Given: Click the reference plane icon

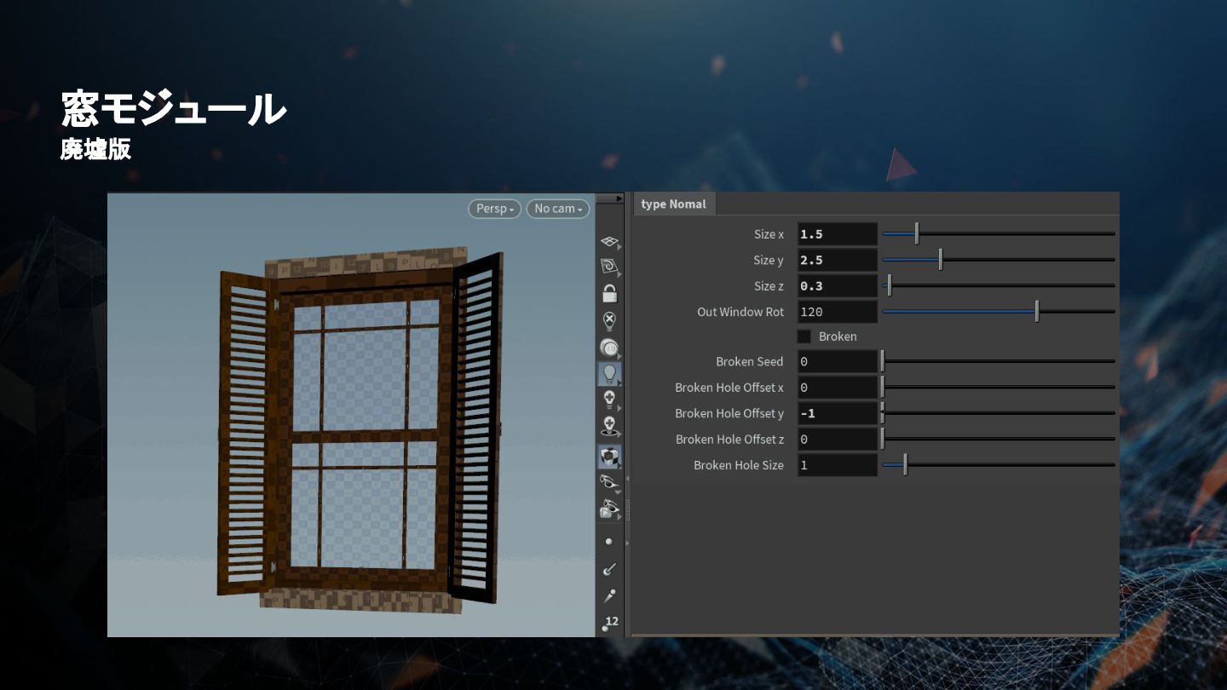Looking at the screenshot, I should (608, 267).
